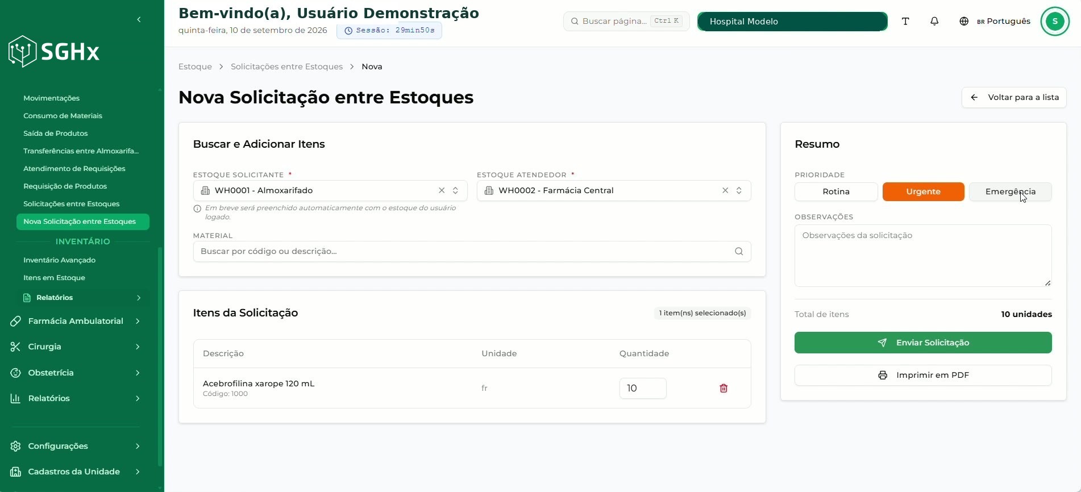This screenshot has height=492, width=1081.
Task: Click Enviar Solicitação button
Action: coord(923,343)
